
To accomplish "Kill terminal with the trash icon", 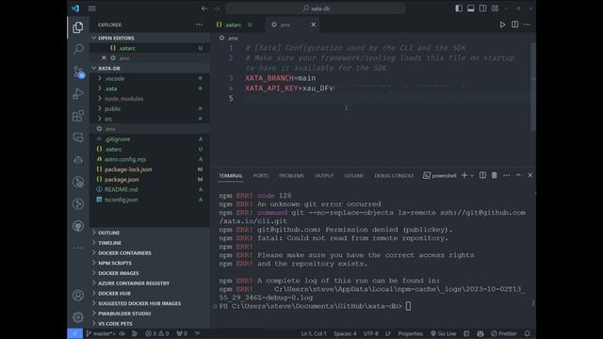I will [x=494, y=176].
